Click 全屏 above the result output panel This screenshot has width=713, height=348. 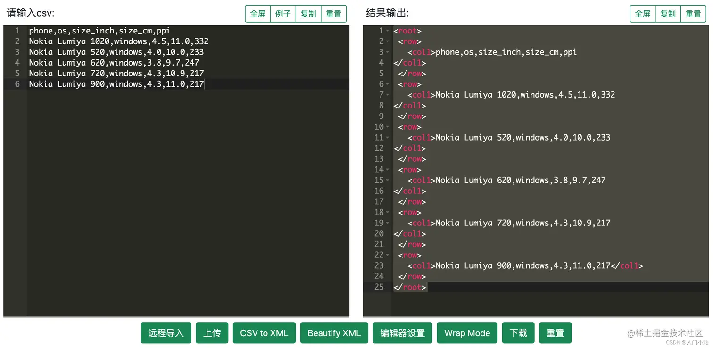(x=642, y=14)
